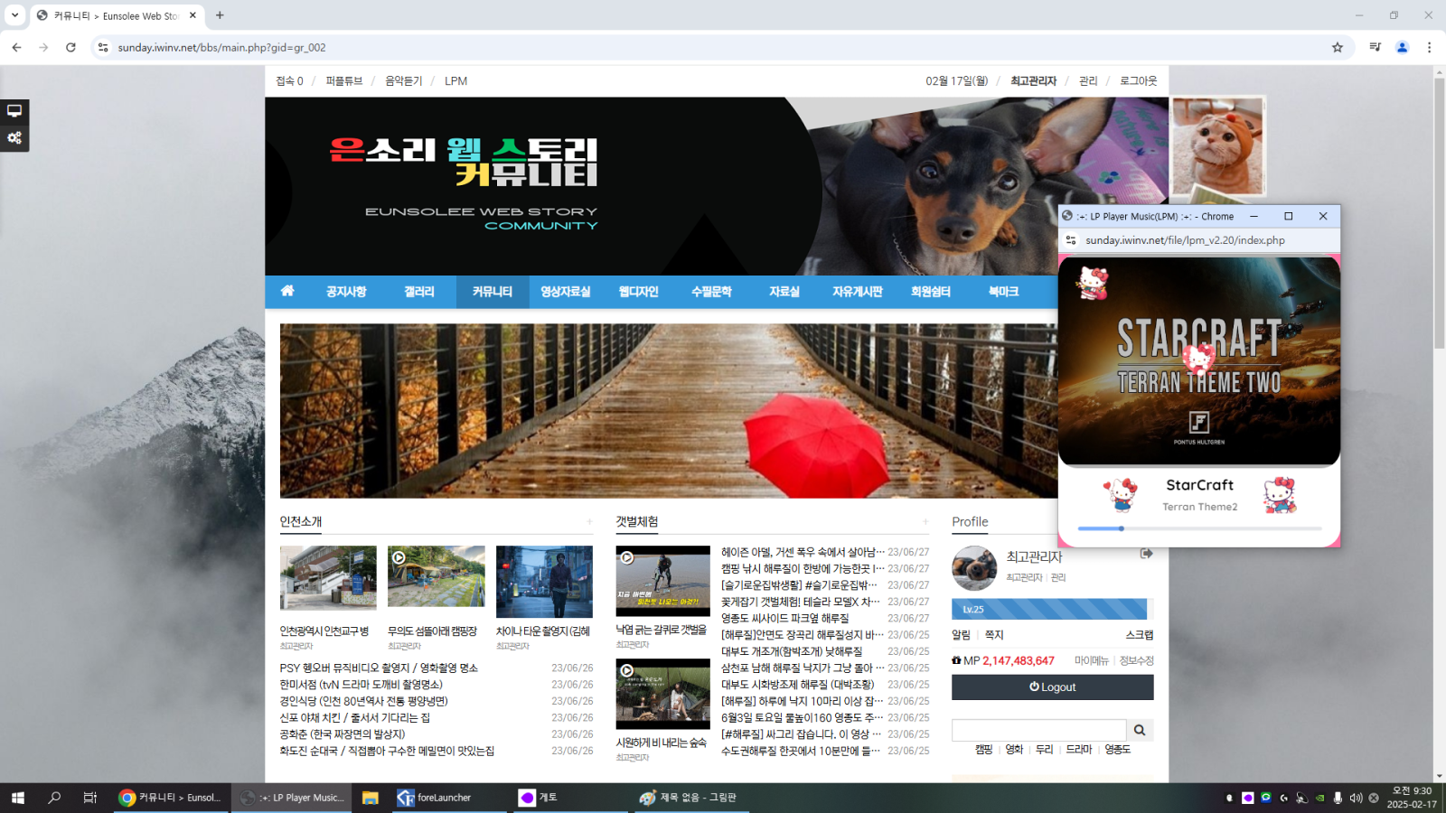The height and width of the screenshot is (813, 1446).
Task: Expand the 인천소개 section plus icon
Action: pyautogui.click(x=589, y=522)
